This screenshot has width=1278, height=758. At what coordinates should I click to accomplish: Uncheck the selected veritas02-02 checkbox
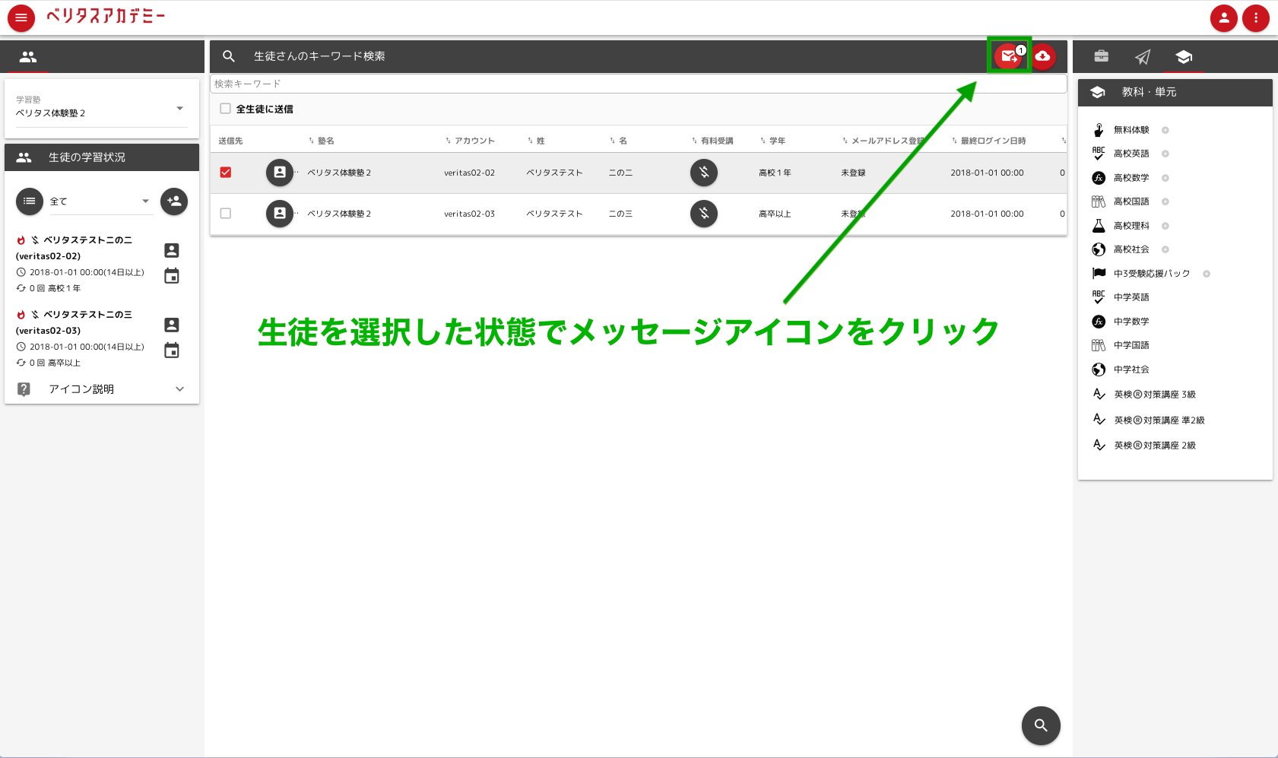(x=225, y=173)
